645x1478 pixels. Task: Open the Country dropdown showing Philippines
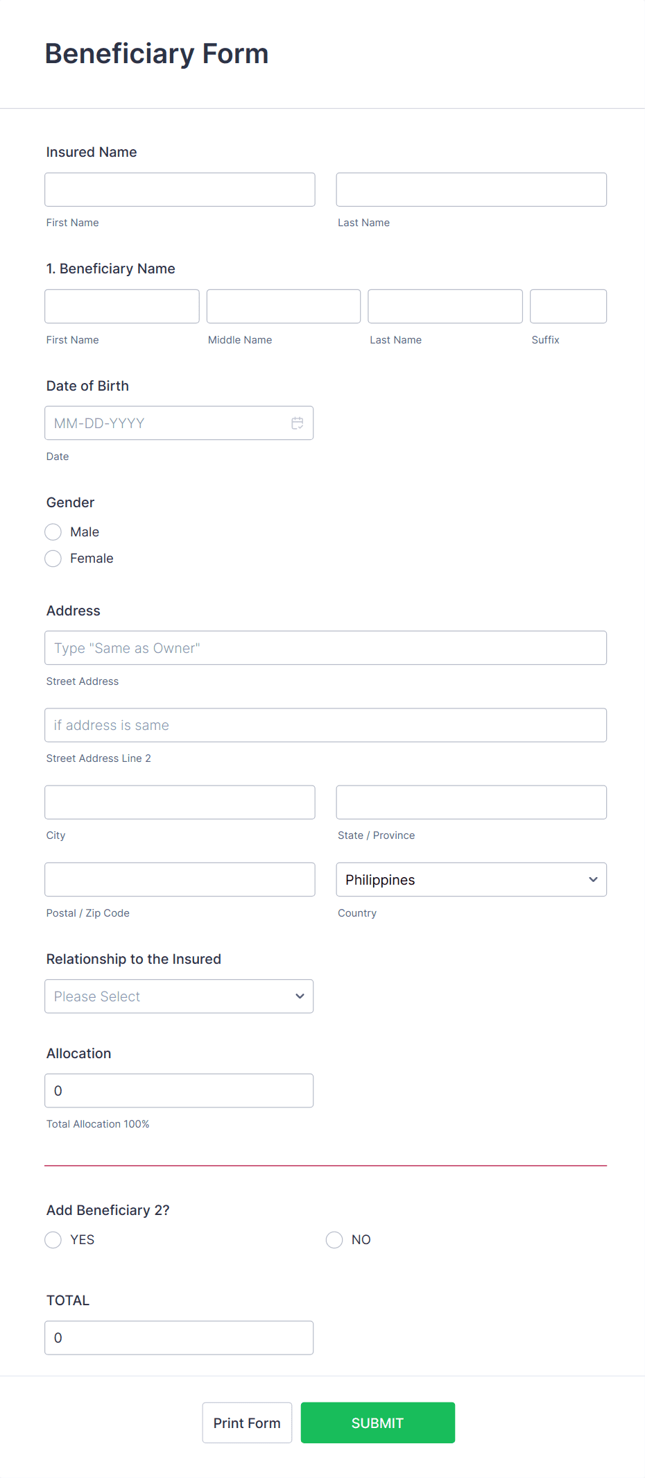471,879
